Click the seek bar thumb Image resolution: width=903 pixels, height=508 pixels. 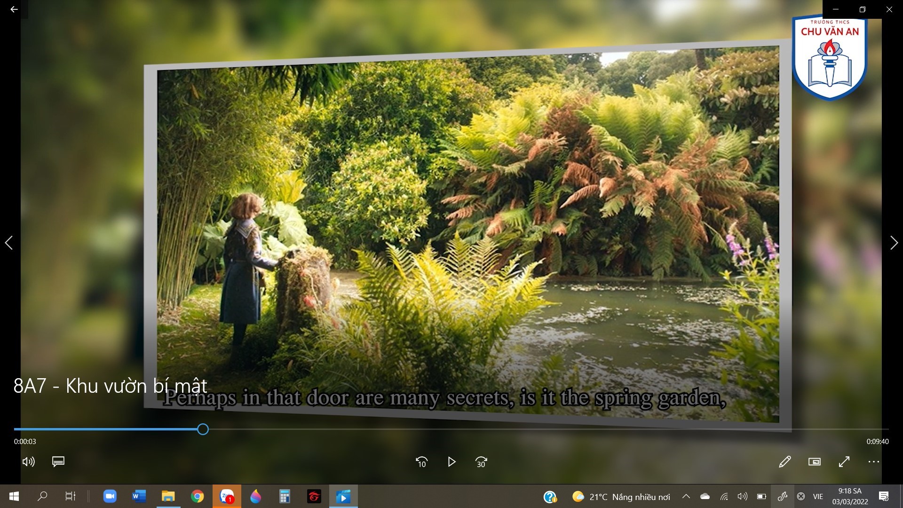pos(203,429)
